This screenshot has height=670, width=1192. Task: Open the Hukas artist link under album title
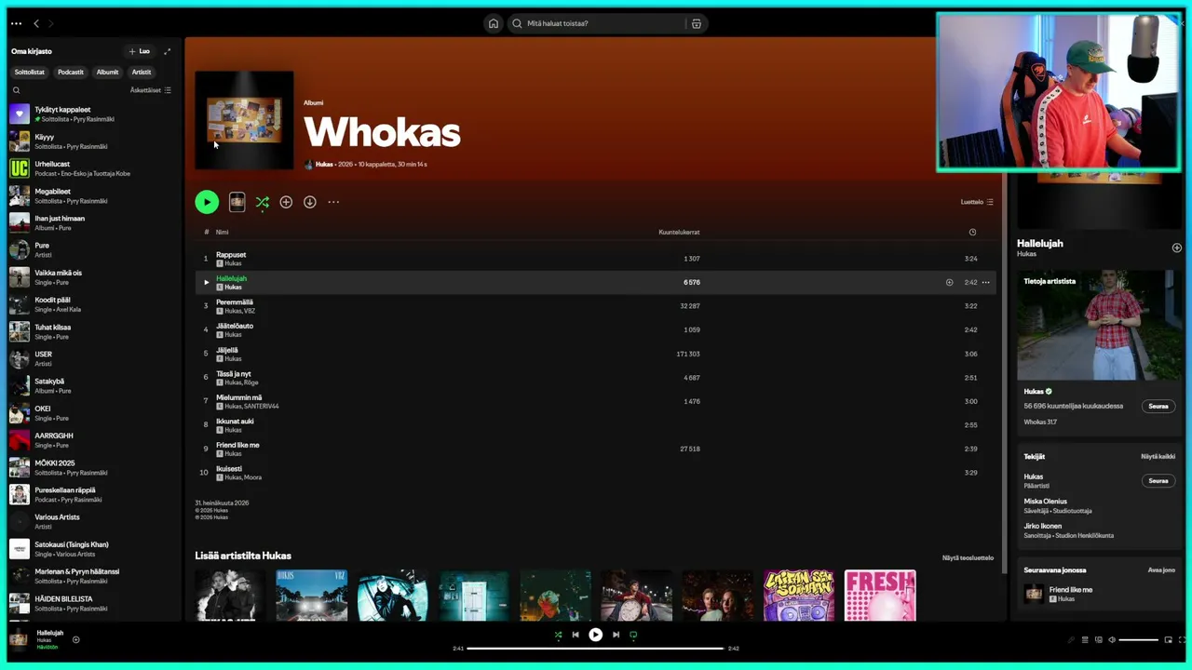point(324,164)
